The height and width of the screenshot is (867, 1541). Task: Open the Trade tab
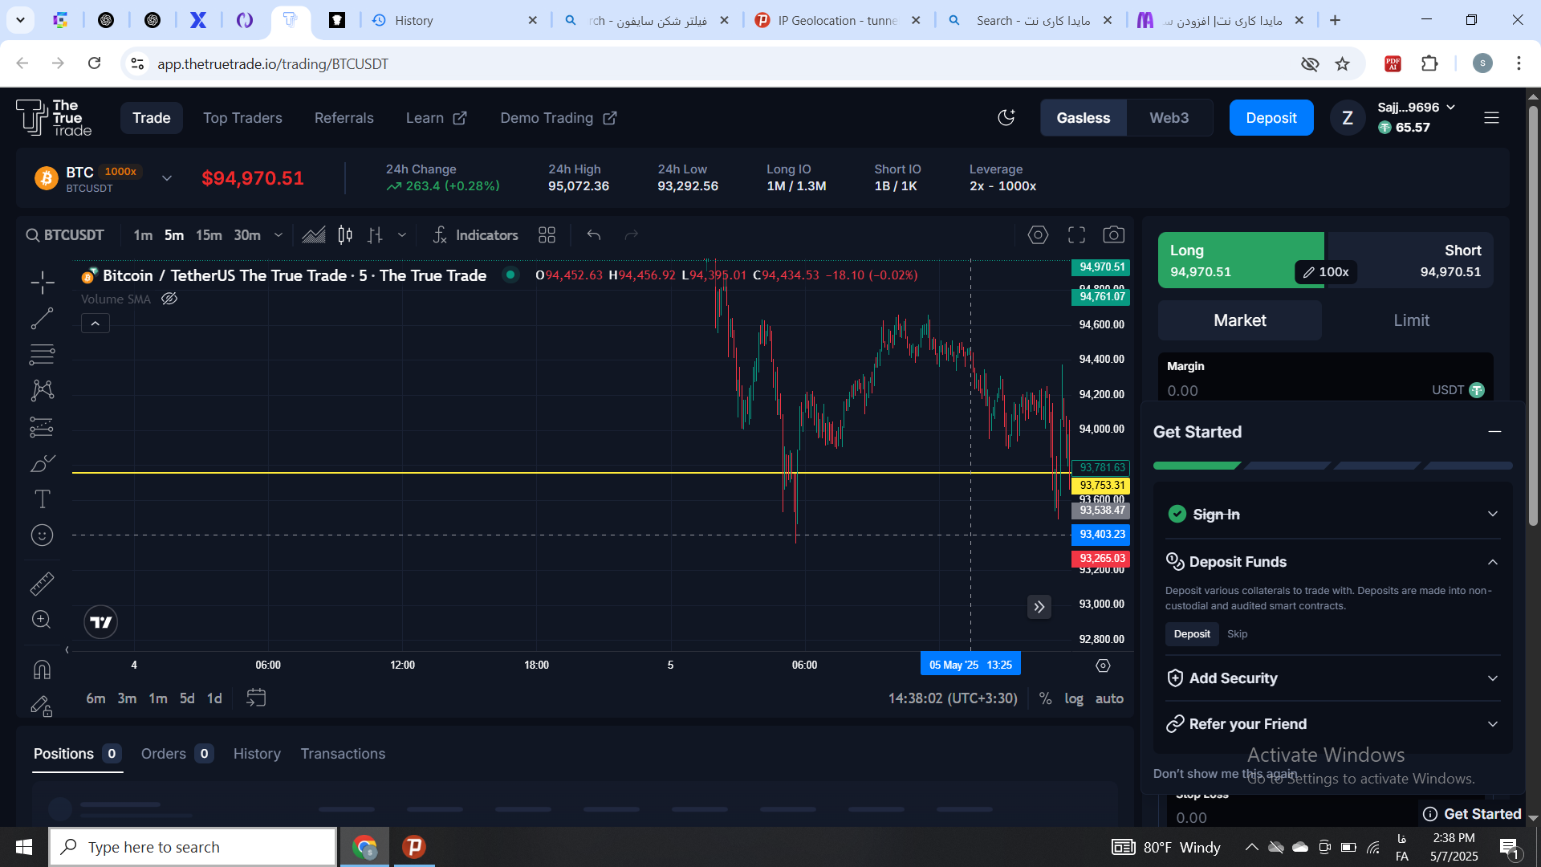(152, 118)
